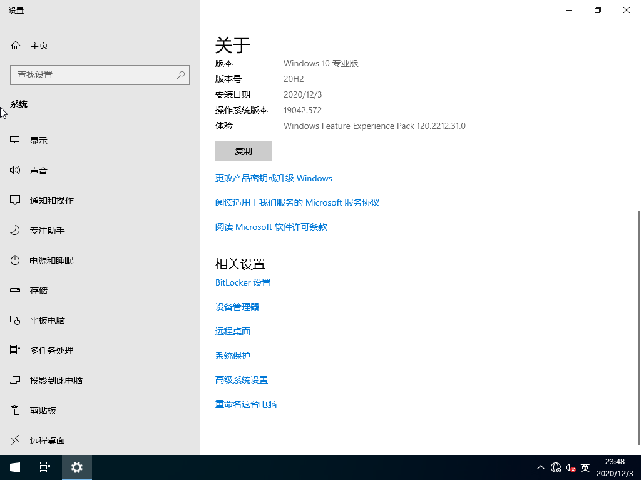Click the show desktop sliver on taskbar
This screenshot has width=641, height=480.
coord(639,467)
